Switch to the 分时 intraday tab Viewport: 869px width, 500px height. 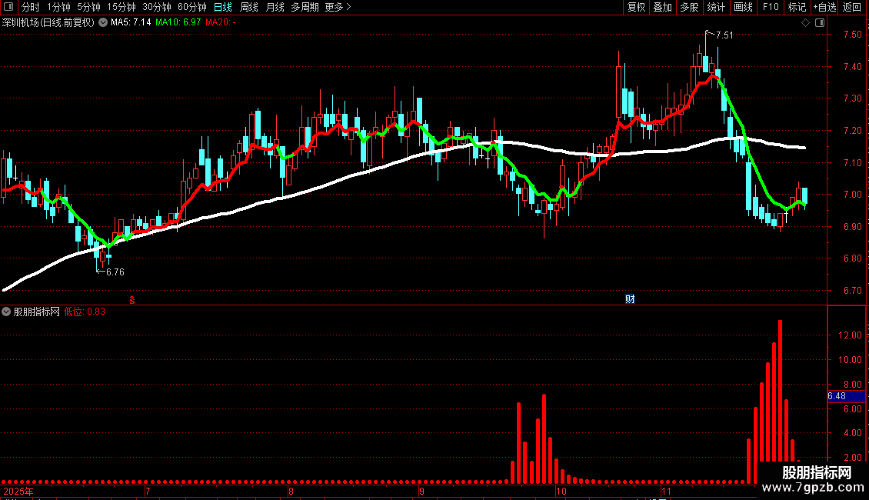(x=31, y=7)
